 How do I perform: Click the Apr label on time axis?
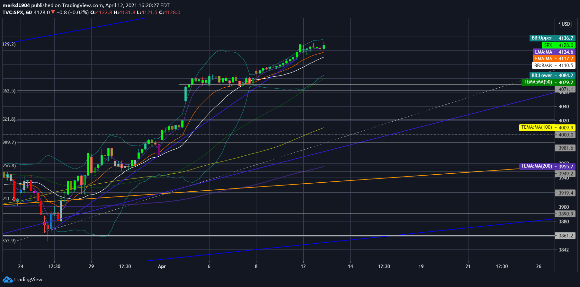[x=162, y=266]
